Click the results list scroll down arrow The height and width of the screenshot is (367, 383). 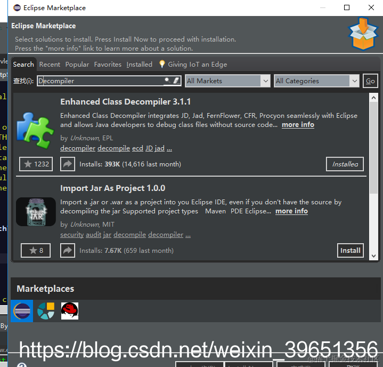(373, 256)
